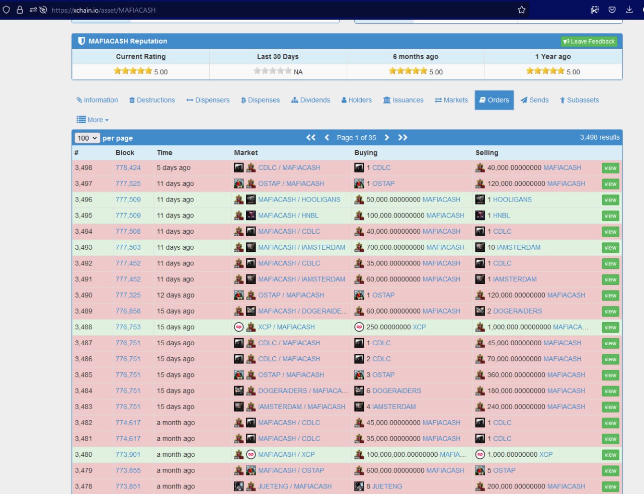Open MAFIACASH / HOOLIGANS market link
644x494 pixels.
(x=299, y=200)
